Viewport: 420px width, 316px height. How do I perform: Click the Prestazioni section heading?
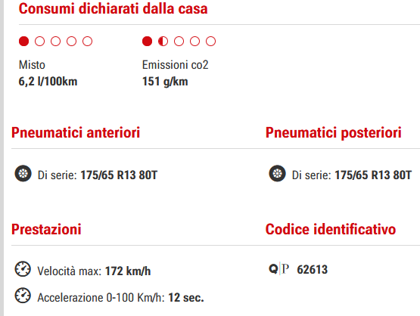46,229
